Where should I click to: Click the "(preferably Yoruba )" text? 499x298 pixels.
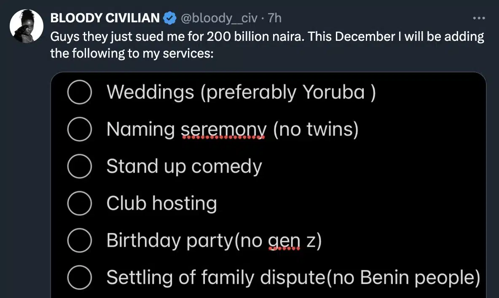288,92
